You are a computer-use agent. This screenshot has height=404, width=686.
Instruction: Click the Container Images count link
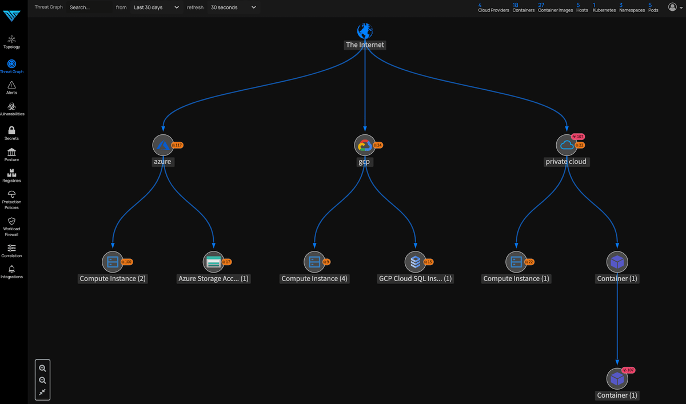[555, 7]
